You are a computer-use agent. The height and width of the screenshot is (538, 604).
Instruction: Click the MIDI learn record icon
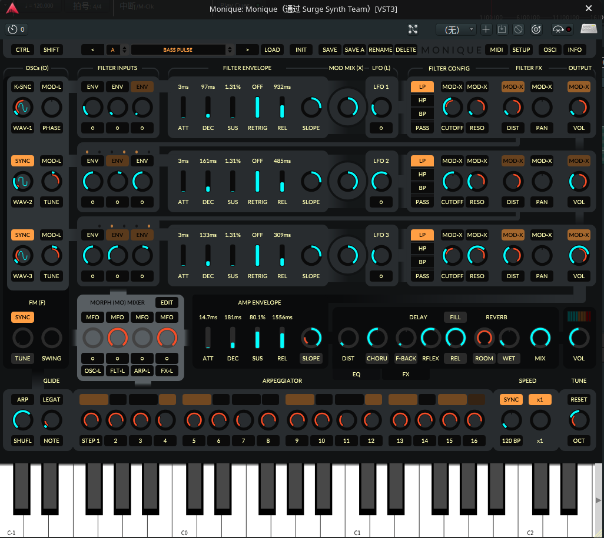pyautogui.click(x=562, y=29)
